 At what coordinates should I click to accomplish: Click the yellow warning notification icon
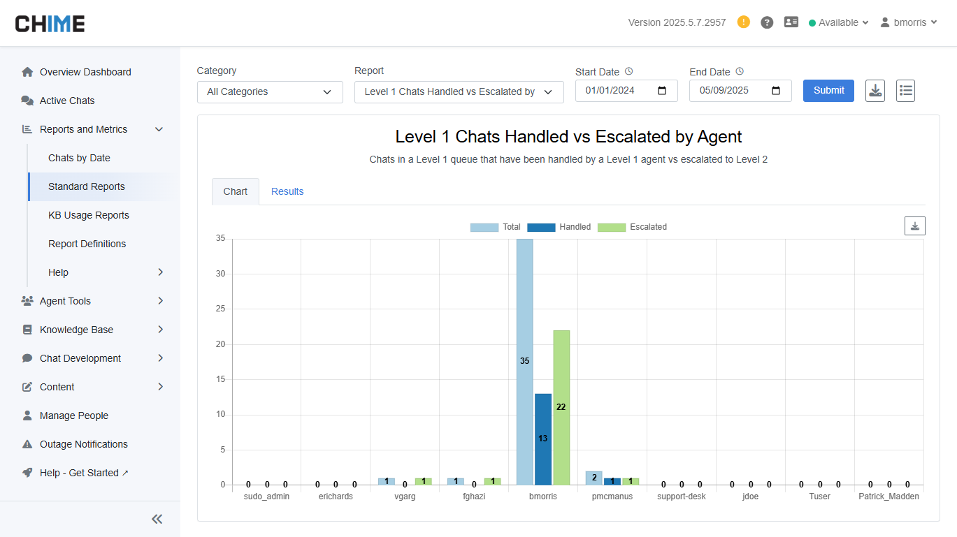pyautogui.click(x=744, y=22)
